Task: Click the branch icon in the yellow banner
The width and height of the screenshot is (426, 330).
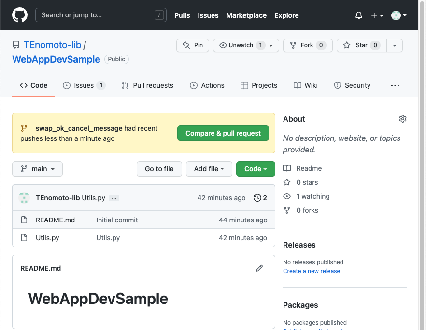Action: point(24,128)
